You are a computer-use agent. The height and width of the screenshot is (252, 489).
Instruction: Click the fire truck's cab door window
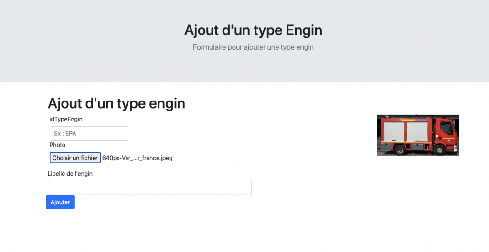tap(446, 129)
